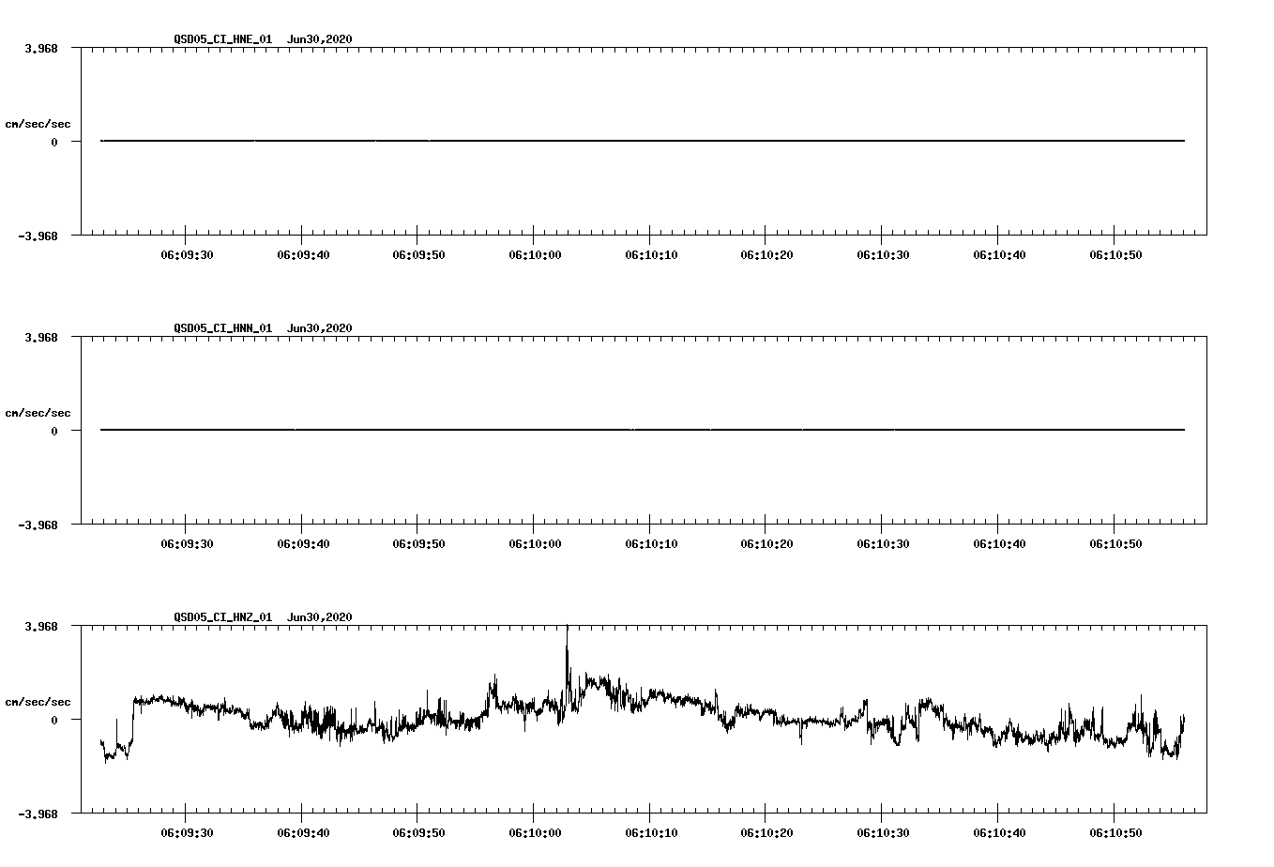Click the 06:09:30 label on the HNE plot
The width and height of the screenshot is (1274, 867).
pos(187,255)
